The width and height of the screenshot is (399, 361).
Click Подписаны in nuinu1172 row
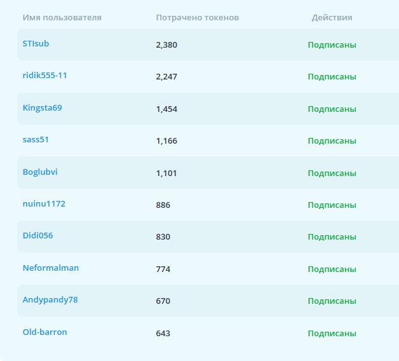coord(332,205)
